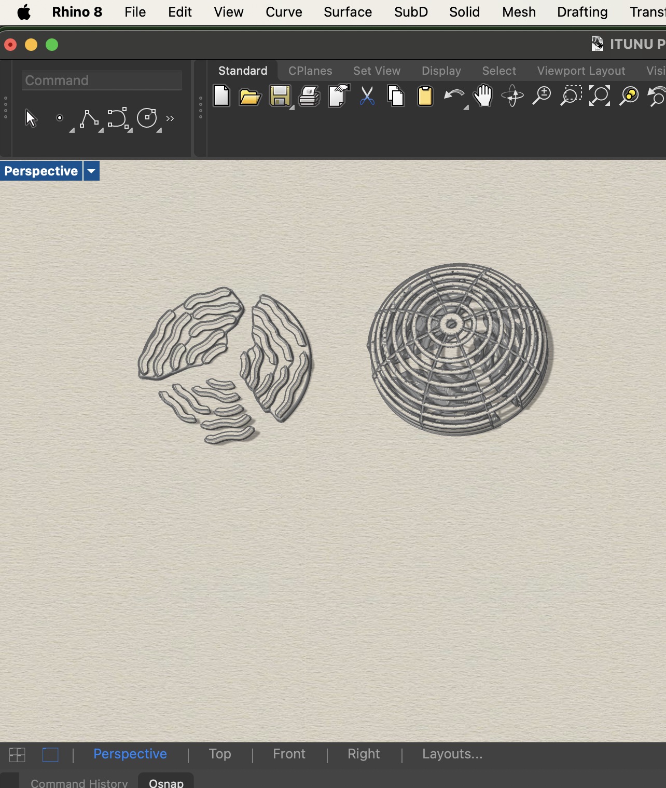The height and width of the screenshot is (788, 666).
Task: Click the Save icon in the toolbar
Action: [x=279, y=96]
